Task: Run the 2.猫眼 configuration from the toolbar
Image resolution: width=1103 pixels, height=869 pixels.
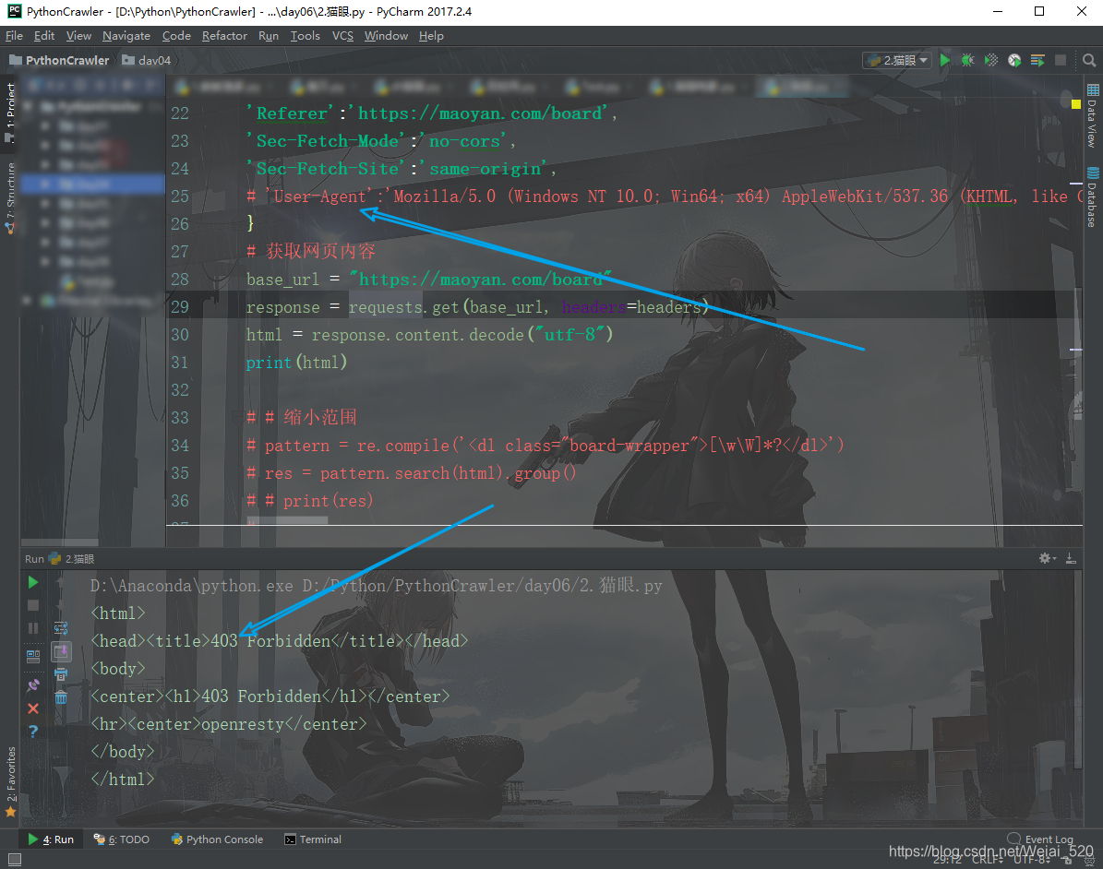Action: tap(945, 61)
